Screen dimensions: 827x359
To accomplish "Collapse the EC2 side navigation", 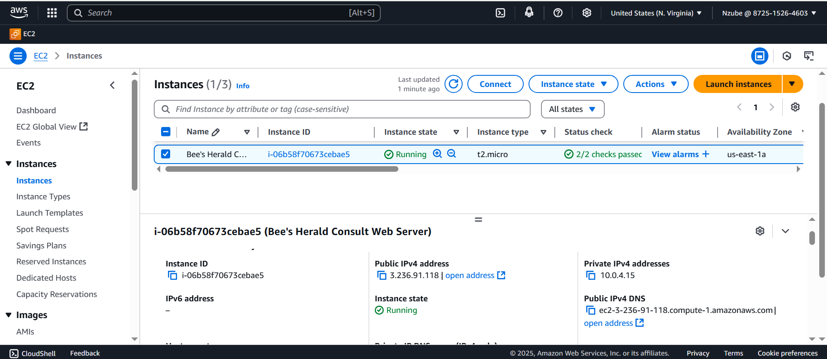I will tap(112, 85).
